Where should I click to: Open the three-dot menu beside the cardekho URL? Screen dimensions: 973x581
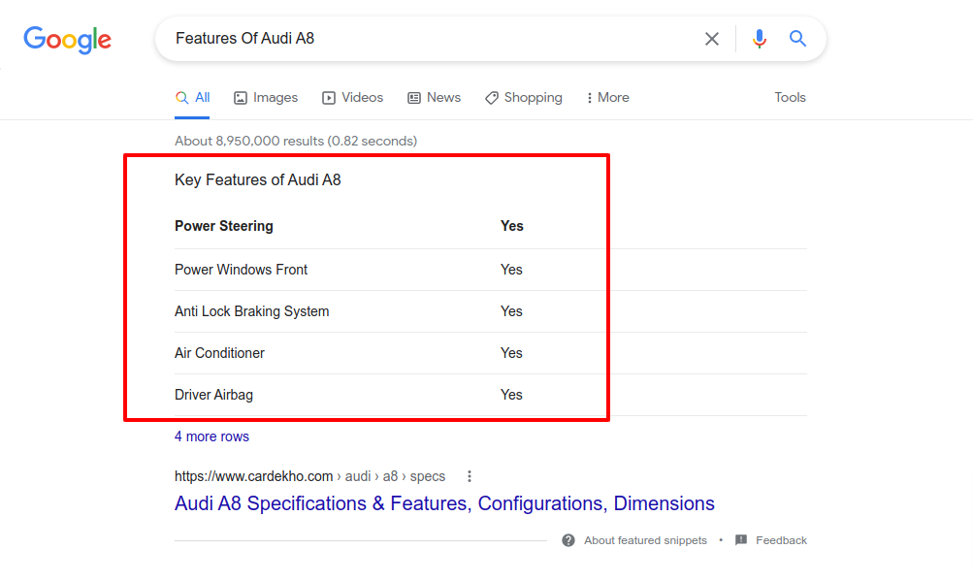(470, 476)
